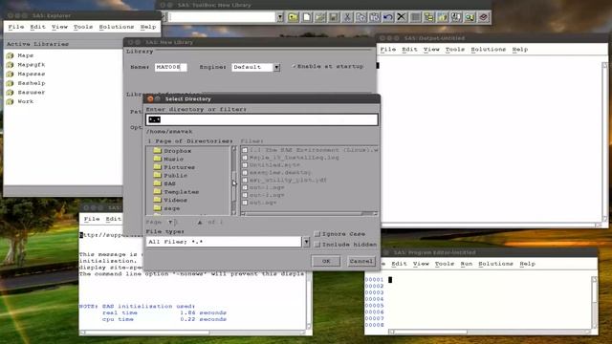Select the sage folder in the directory list

(x=166, y=208)
